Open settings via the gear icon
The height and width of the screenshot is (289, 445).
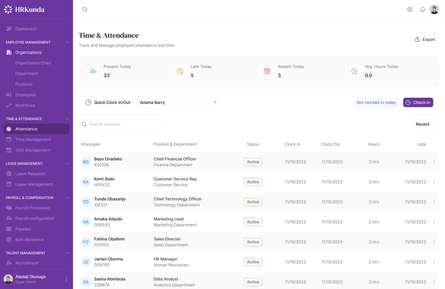coord(410,9)
